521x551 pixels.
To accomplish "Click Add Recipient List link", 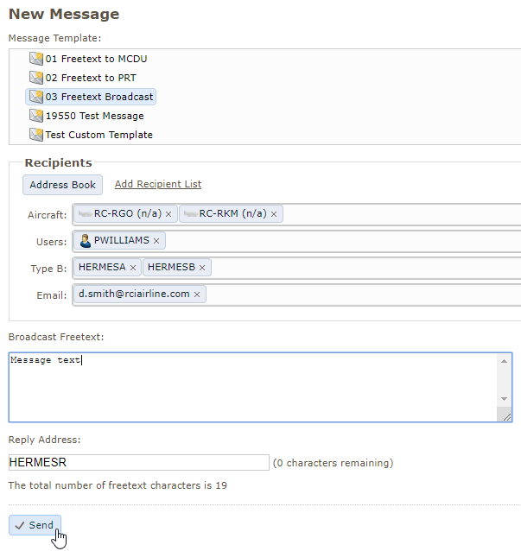I will pos(158,184).
